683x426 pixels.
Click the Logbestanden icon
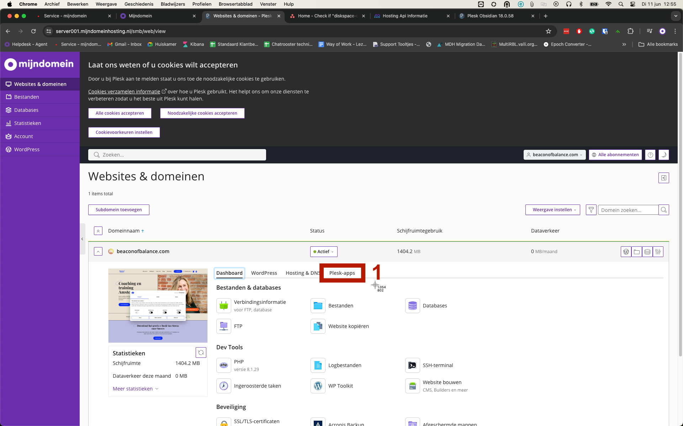click(318, 365)
